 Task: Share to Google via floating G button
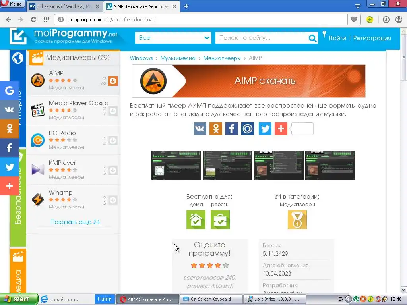[x=10, y=91]
